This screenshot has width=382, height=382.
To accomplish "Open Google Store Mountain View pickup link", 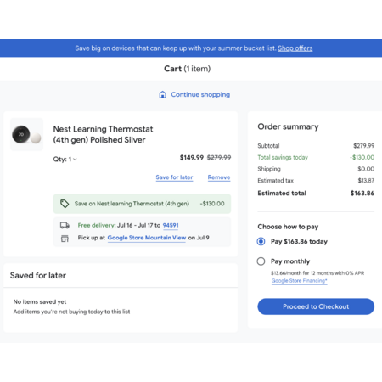I will (147, 238).
